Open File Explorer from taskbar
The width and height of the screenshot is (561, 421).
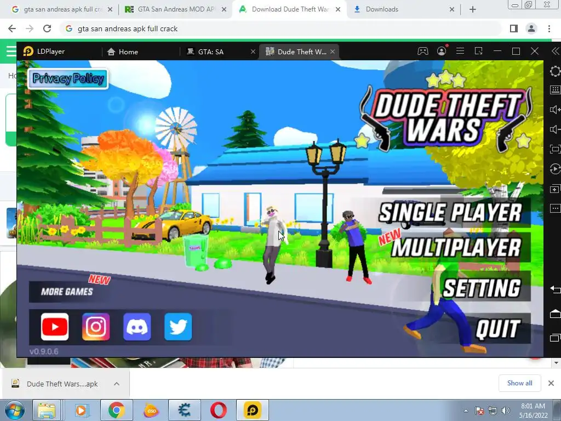point(47,410)
